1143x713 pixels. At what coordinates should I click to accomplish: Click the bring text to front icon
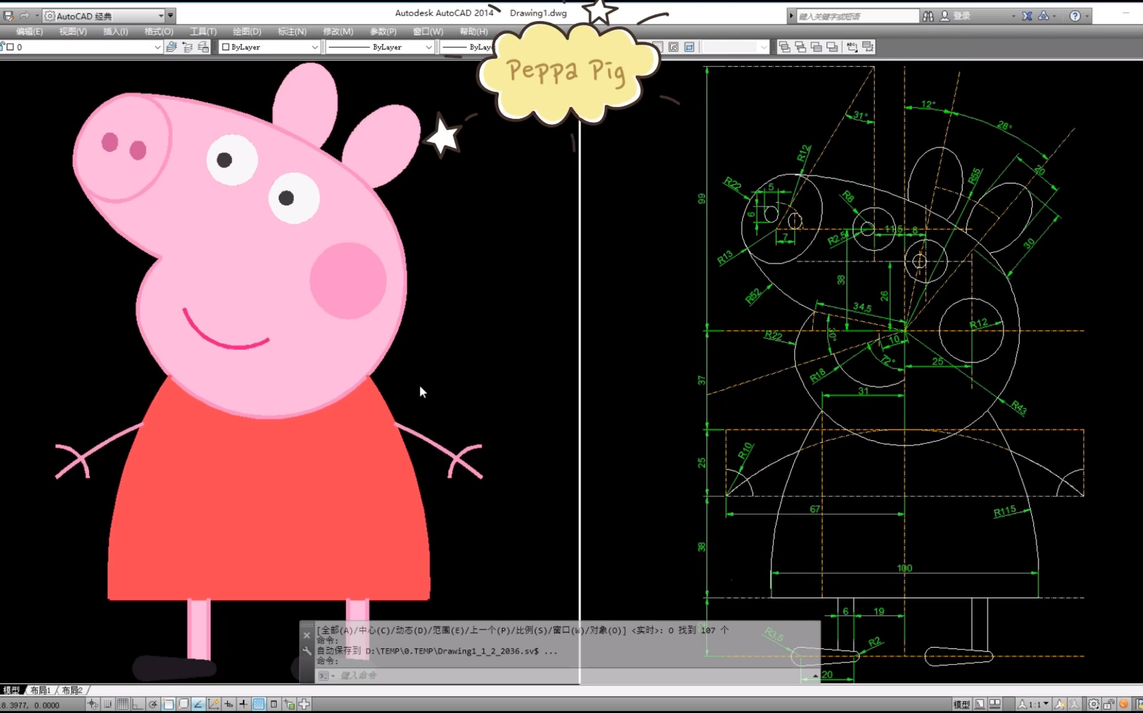point(852,47)
